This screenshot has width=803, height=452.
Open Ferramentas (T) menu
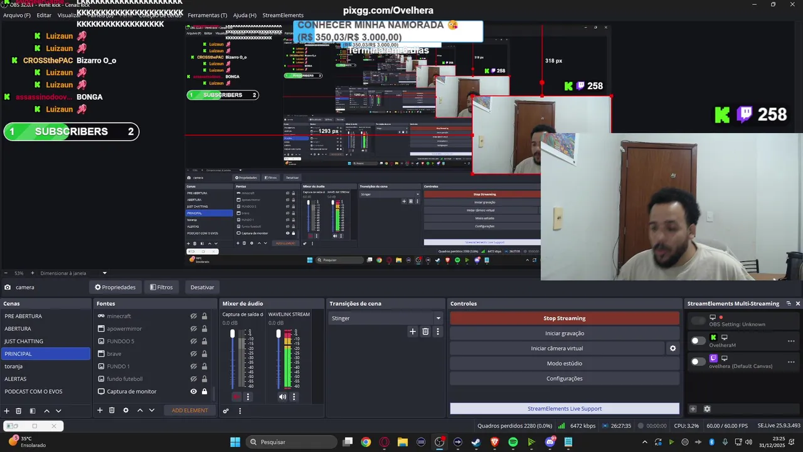pyautogui.click(x=208, y=15)
